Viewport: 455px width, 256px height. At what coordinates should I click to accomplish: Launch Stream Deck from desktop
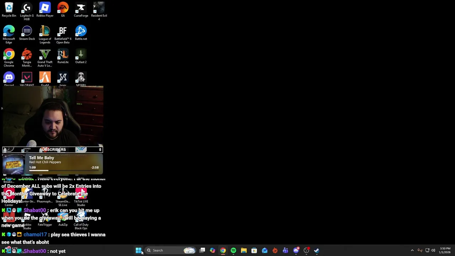pyautogui.click(x=27, y=33)
